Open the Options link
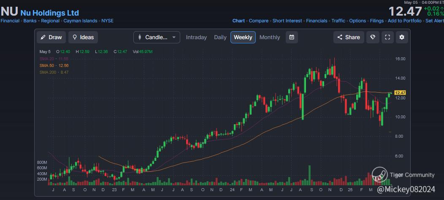444x200 pixels. tap(357, 21)
